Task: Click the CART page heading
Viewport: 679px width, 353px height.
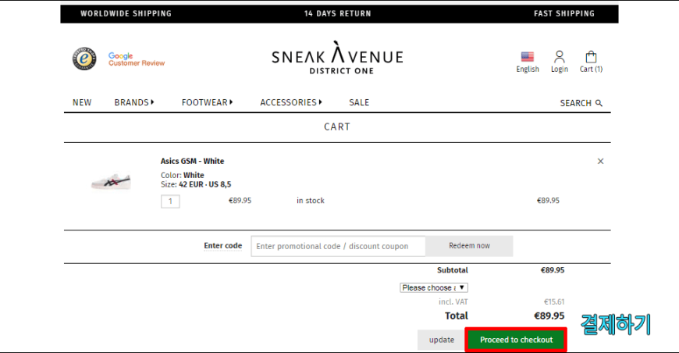Action: click(x=337, y=127)
